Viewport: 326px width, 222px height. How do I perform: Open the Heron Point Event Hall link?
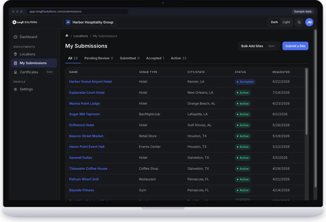[87, 147]
